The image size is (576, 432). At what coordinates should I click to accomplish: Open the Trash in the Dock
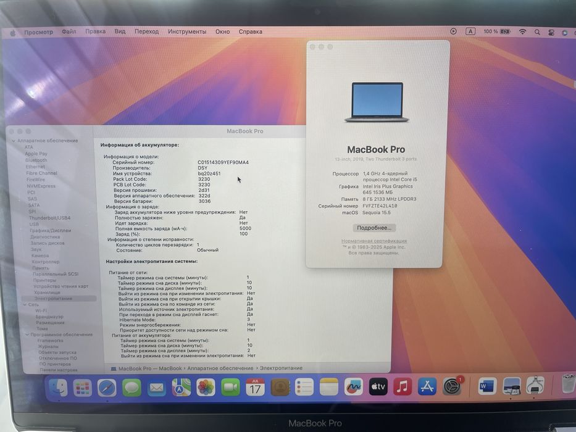(x=569, y=385)
